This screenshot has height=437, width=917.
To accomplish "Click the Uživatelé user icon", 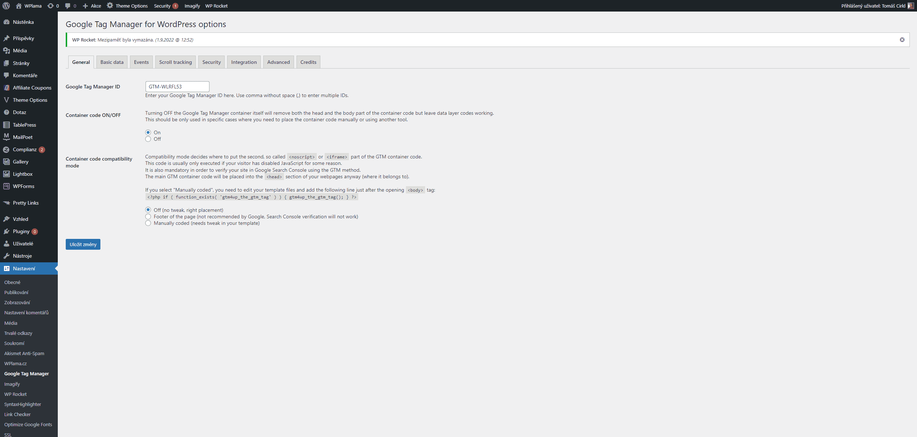I will click(x=7, y=244).
